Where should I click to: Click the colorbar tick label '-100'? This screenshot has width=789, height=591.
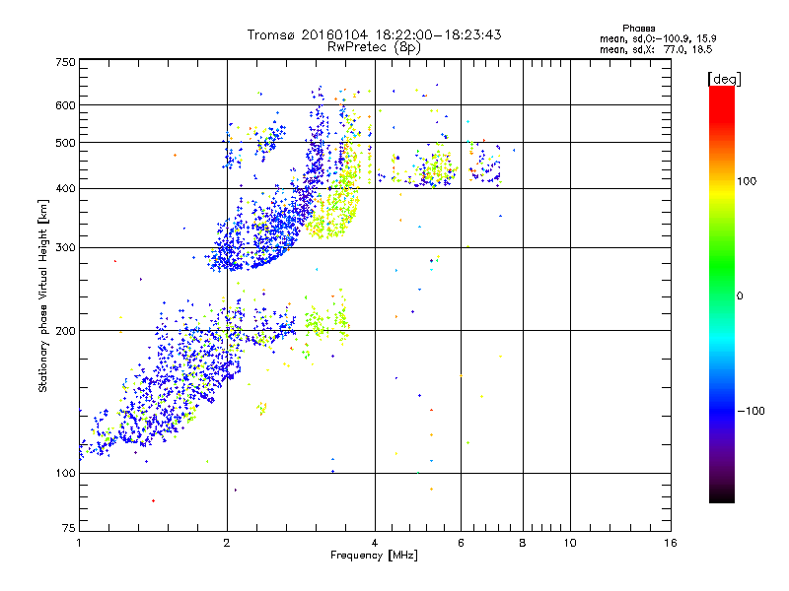(x=751, y=411)
